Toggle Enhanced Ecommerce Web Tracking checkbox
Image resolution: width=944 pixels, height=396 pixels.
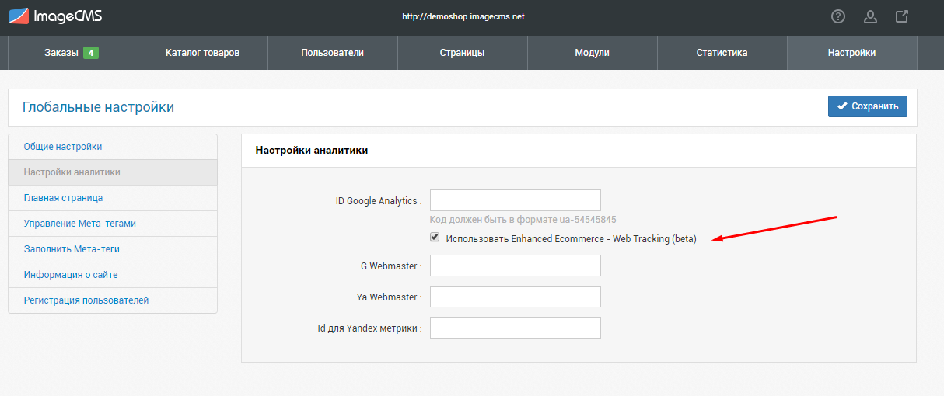[x=435, y=238]
